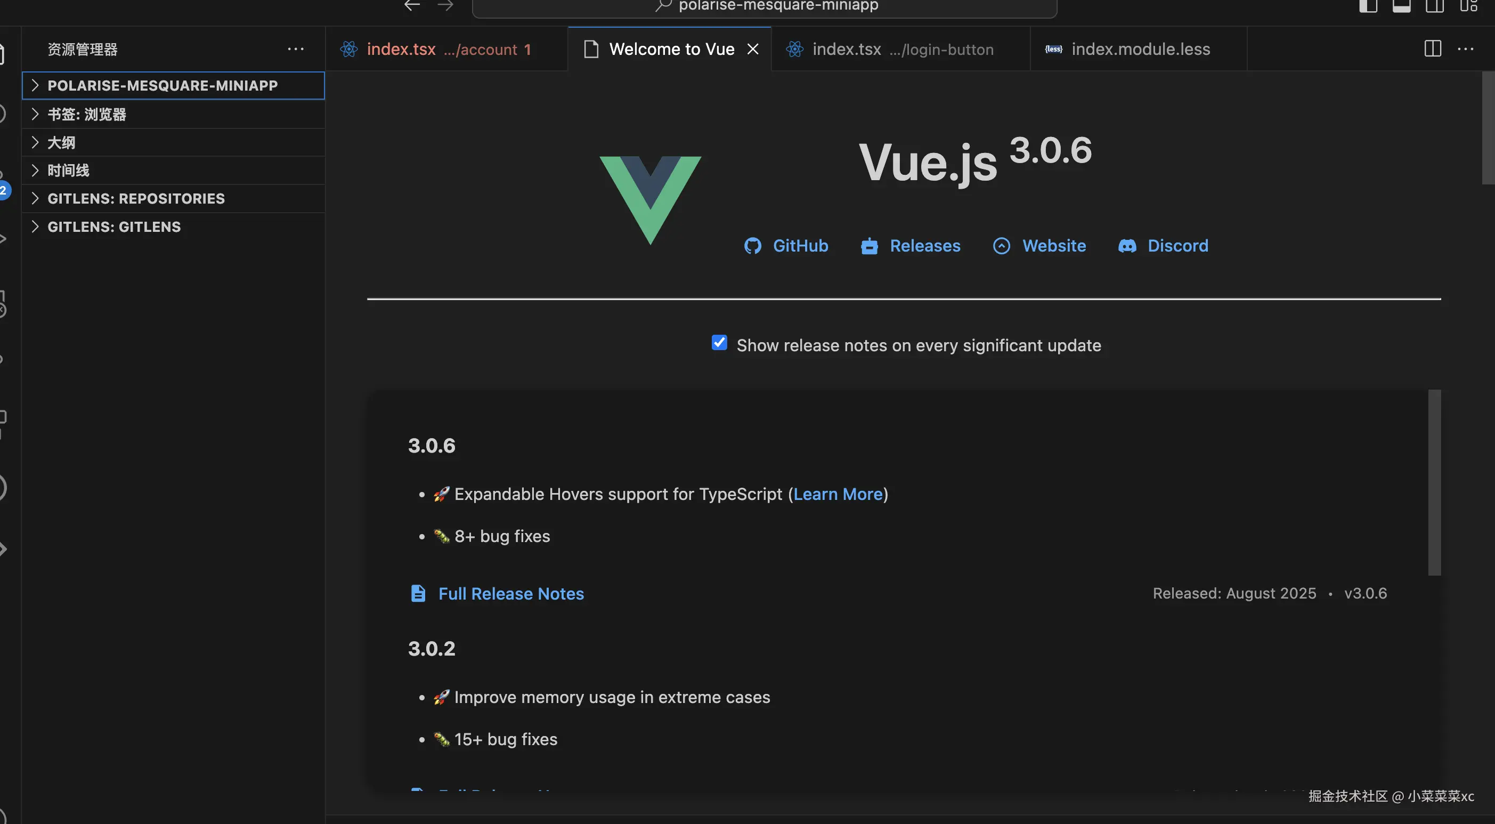Open editor more actions ellipsis menu
Image resolution: width=1495 pixels, height=824 pixels.
tap(1465, 49)
